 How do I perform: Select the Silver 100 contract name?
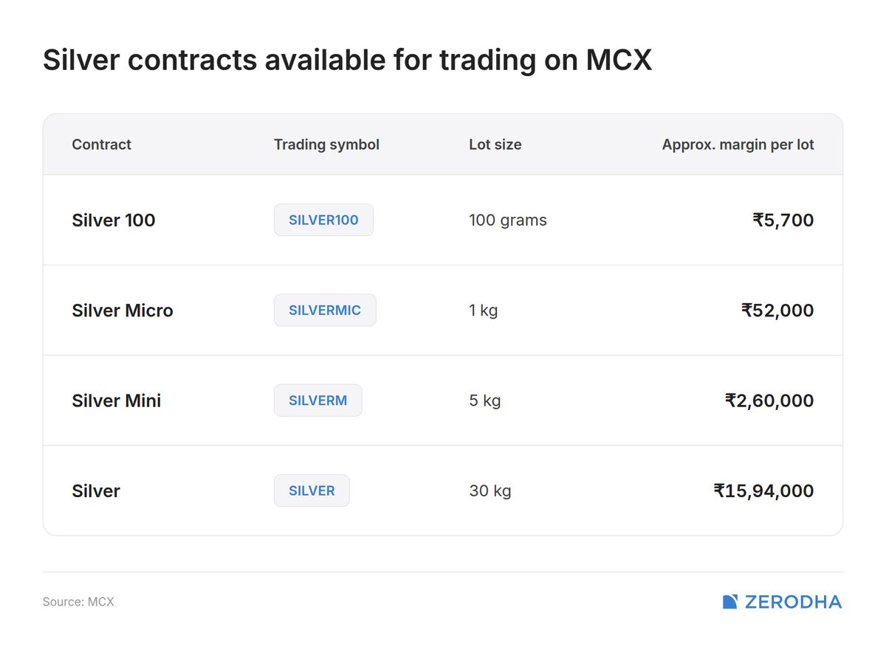[114, 220]
